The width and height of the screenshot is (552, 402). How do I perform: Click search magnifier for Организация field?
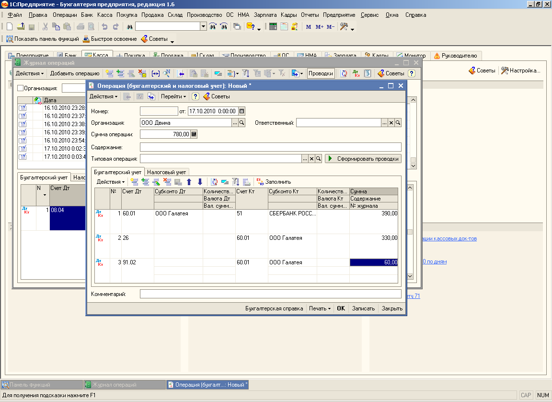pyautogui.click(x=242, y=123)
